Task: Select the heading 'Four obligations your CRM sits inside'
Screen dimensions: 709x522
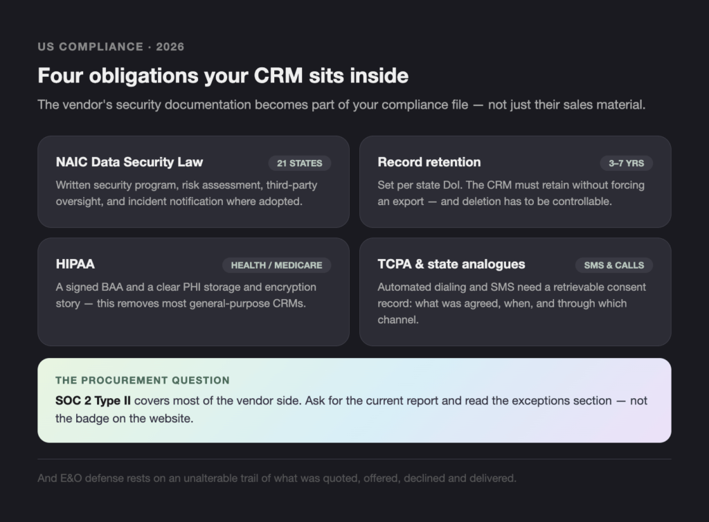Action: 223,75
